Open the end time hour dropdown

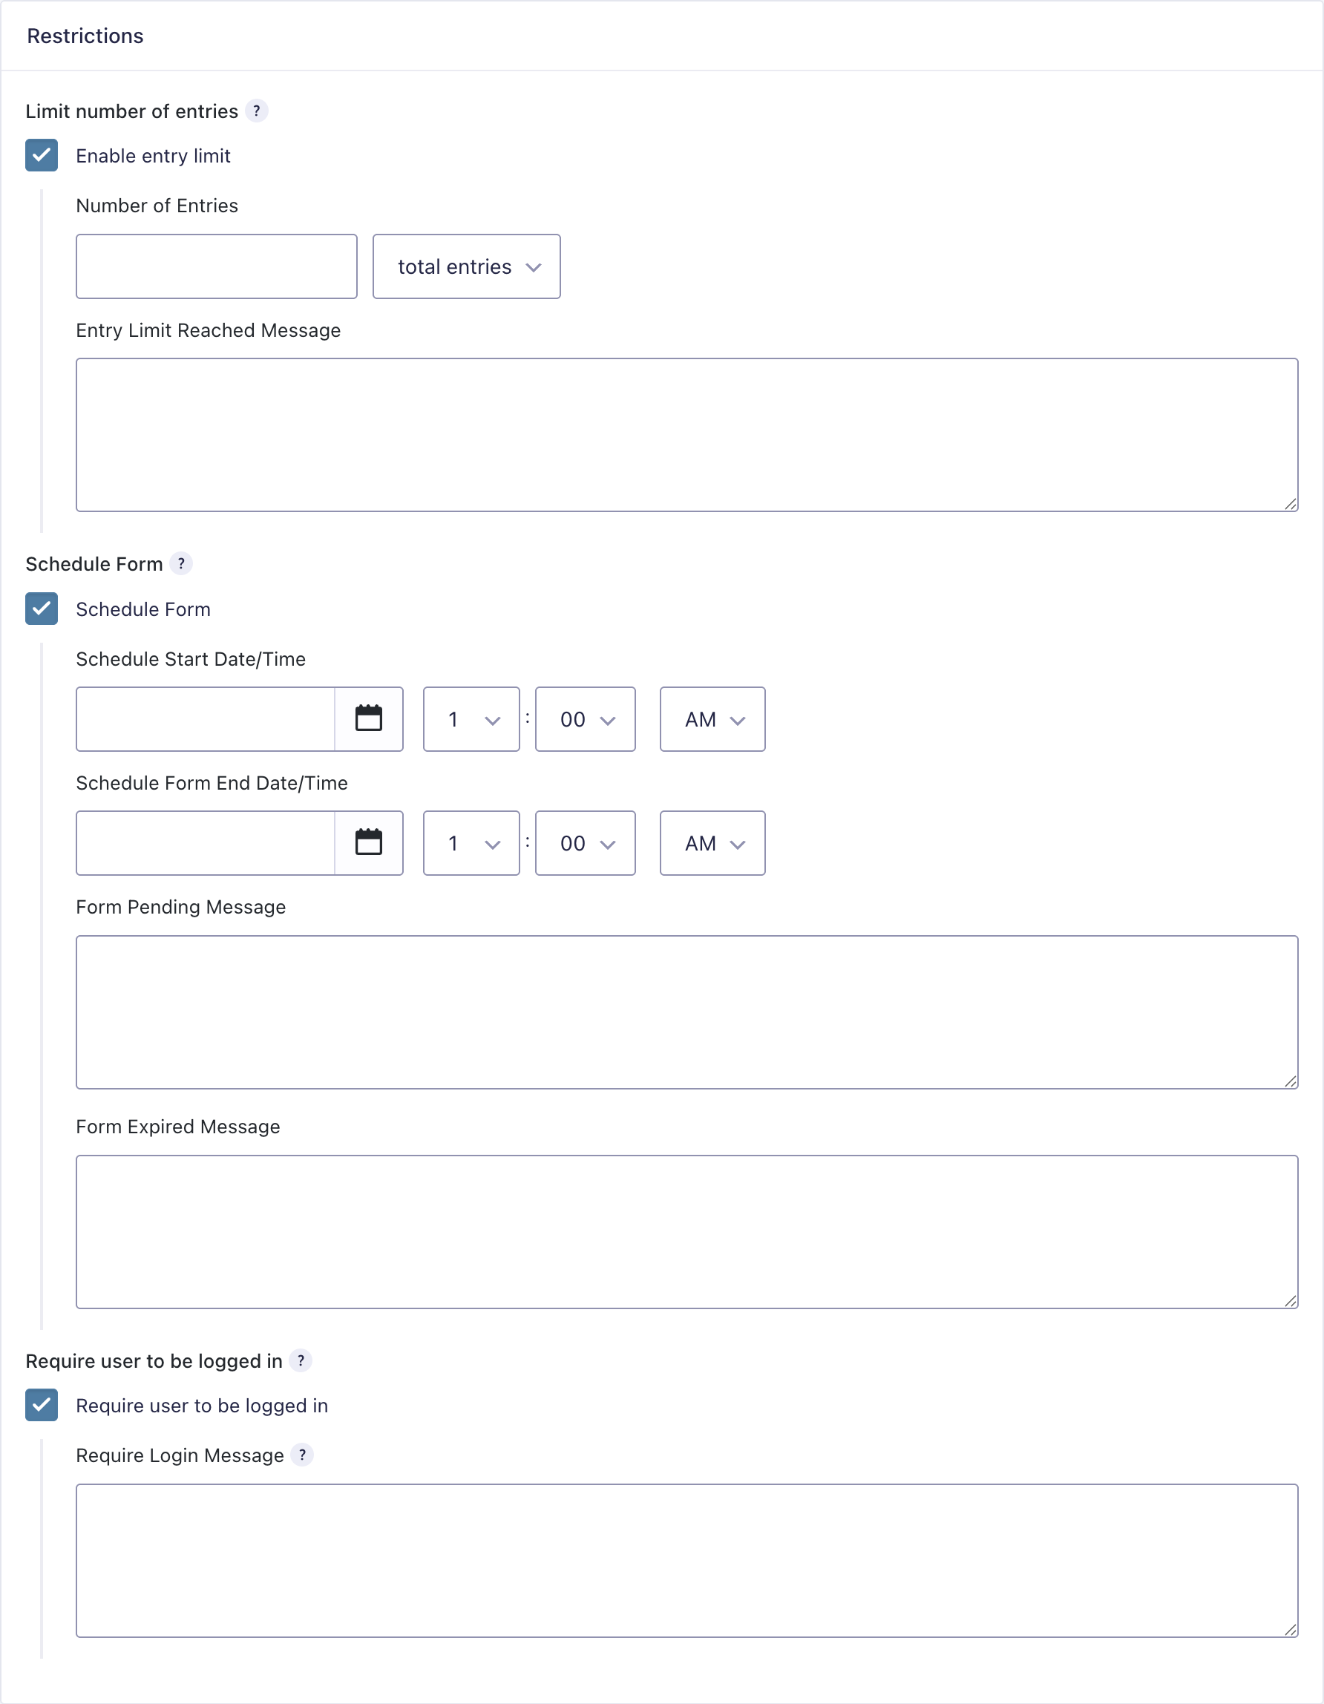click(471, 842)
